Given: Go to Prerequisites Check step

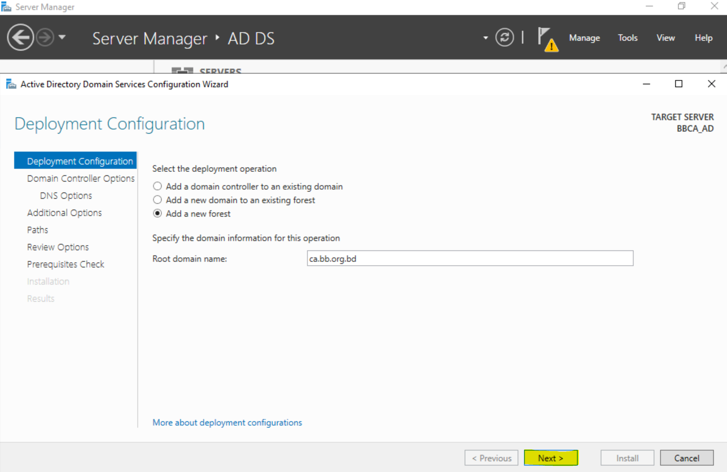Looking at the screenshot, I should [x=66, y=264].
